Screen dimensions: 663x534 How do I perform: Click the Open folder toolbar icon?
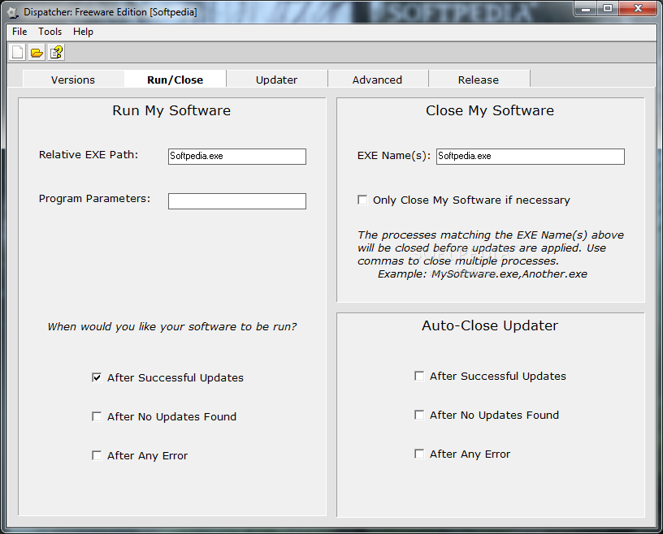pyautogui.click(x=37, y=53)
